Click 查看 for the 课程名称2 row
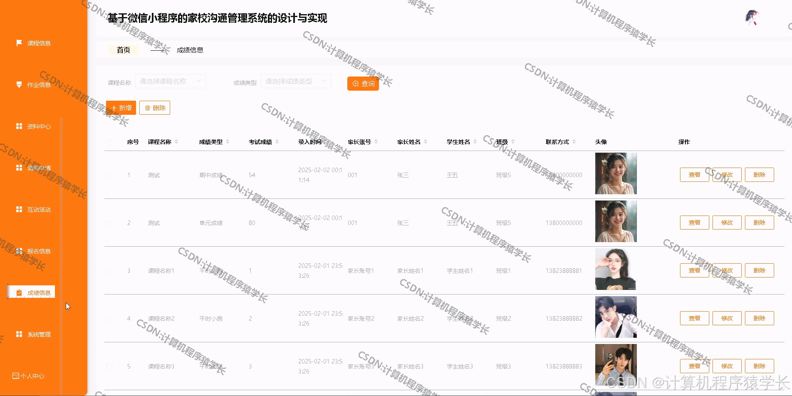This screenshot has width=792, height=396. pos(695,318)
